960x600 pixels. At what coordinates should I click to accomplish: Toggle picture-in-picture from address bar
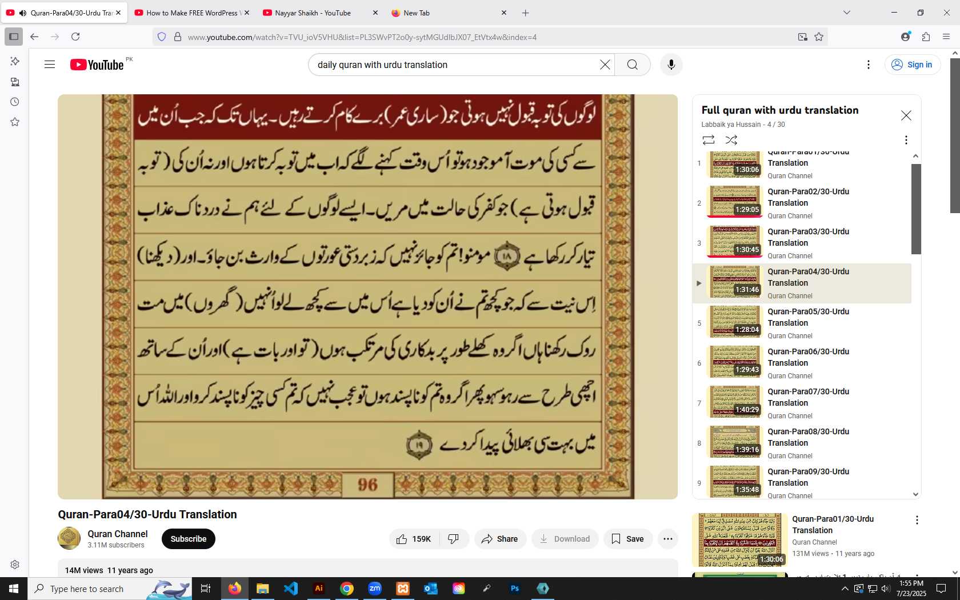click(x=802, y=37)
